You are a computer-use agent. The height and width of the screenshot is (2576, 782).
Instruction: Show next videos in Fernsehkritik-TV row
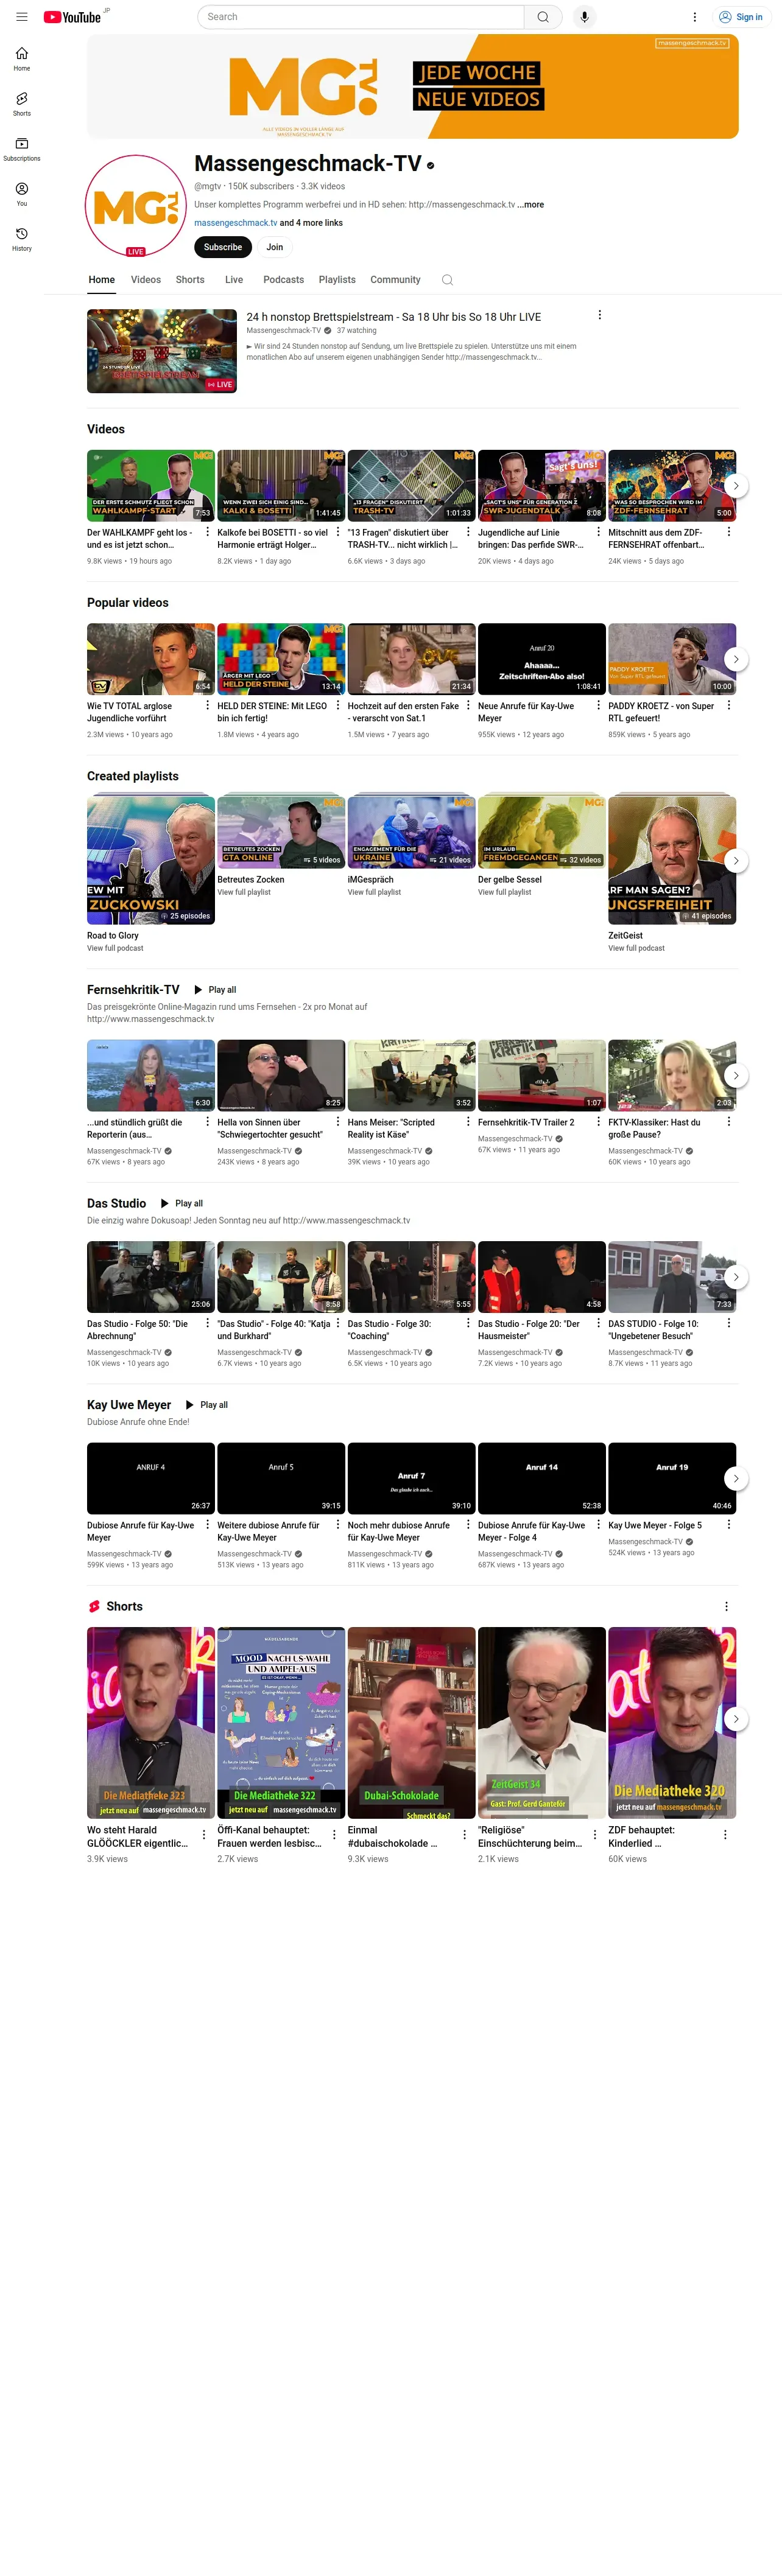[736, 1076]
